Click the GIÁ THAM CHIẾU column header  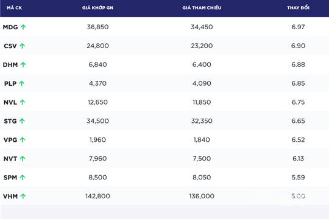pyautogui.click(x=202, y=8)
